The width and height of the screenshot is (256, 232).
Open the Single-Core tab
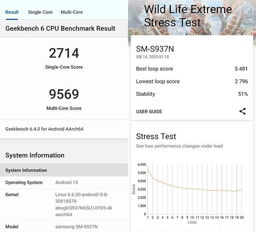click(x=40, y=12)
